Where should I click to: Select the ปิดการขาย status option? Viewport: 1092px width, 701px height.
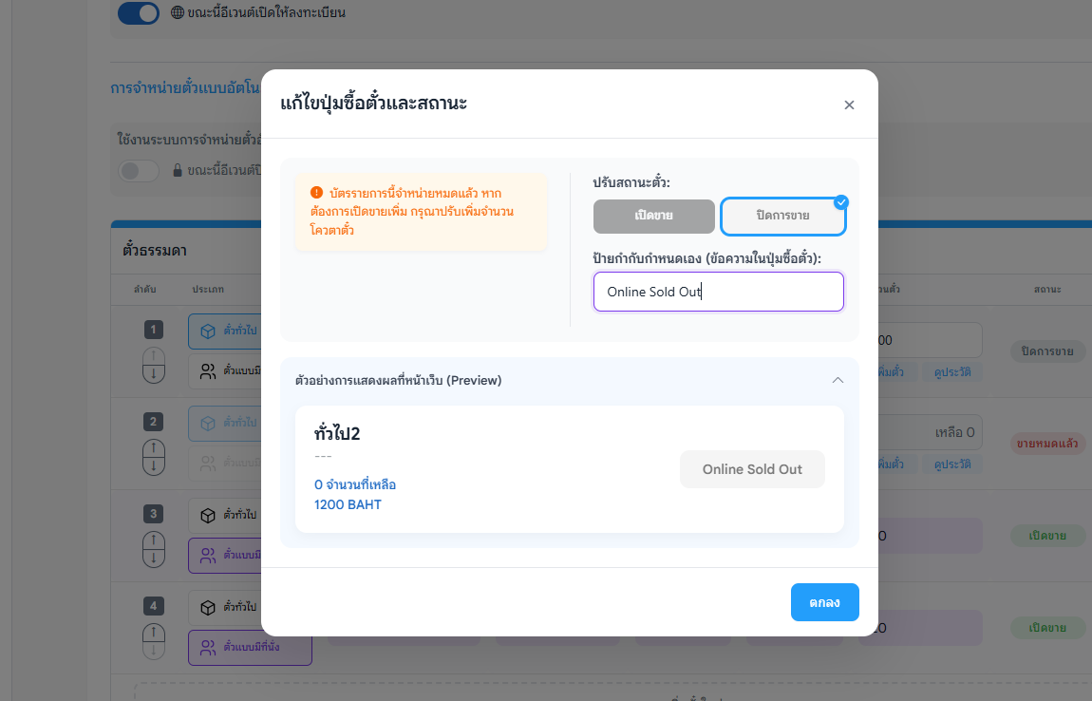tap(782, 216)
